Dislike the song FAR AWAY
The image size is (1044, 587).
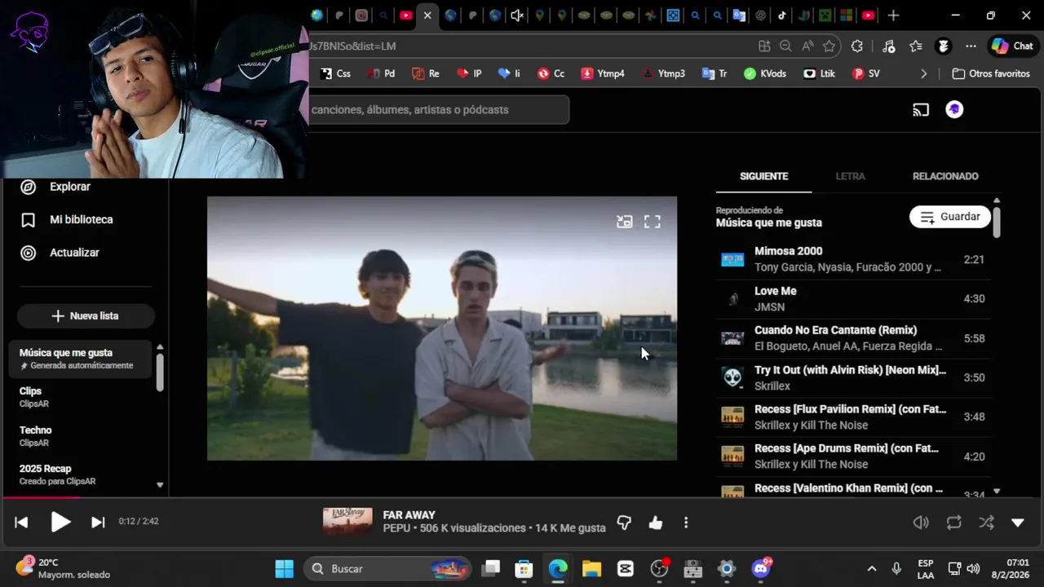click(x=624, y=523)
